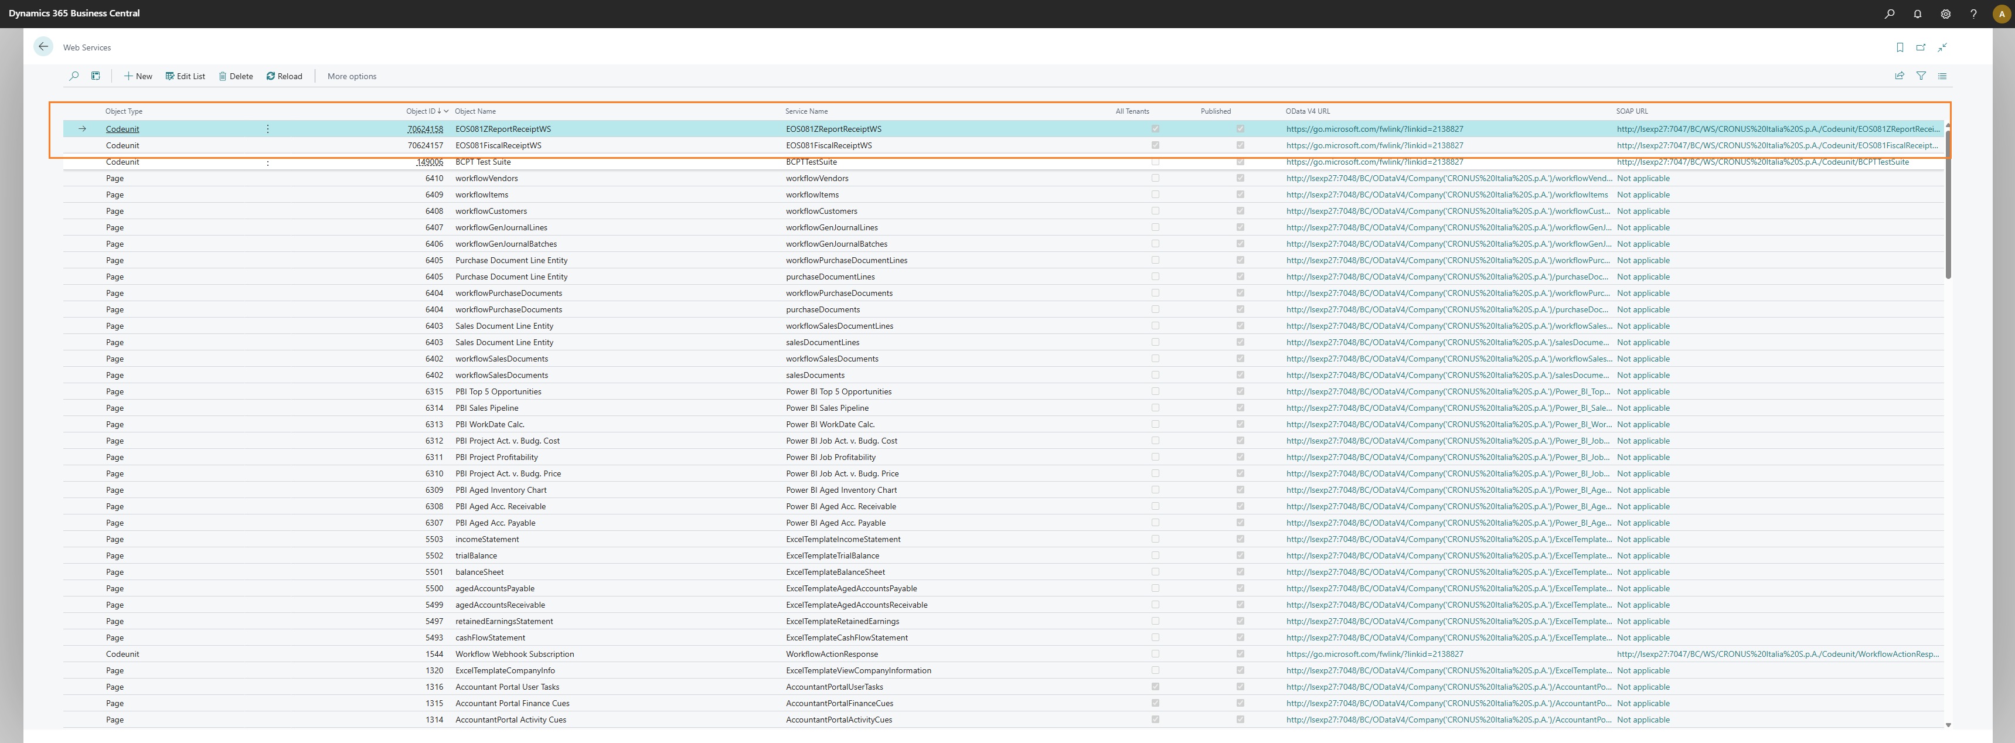
Task: Toggle Published checkbox for EOS081ZReportReceiptWS
Action: pos(1240,129)
